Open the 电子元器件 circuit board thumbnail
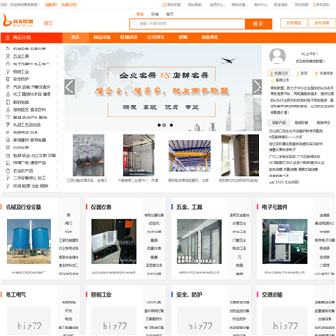This screenshot has height=336, width=336. [285, 242]
